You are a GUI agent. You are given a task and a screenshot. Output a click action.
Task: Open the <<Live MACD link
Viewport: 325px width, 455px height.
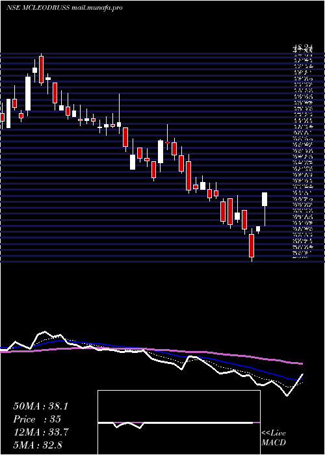coord(274,438)
